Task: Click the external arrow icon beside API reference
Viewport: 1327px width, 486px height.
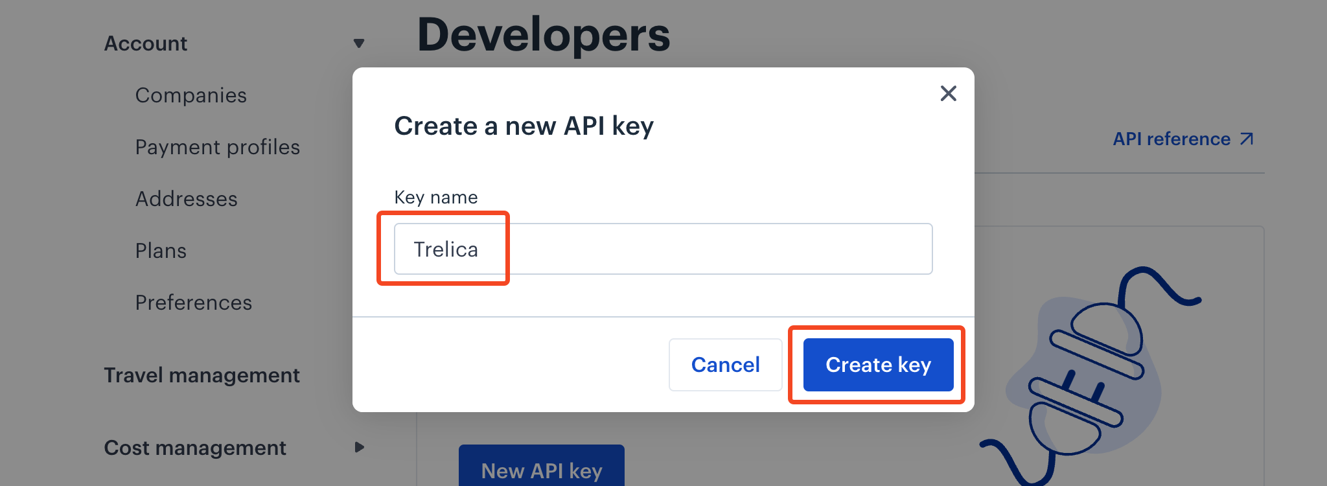Action: click(x=1247, y=139)
